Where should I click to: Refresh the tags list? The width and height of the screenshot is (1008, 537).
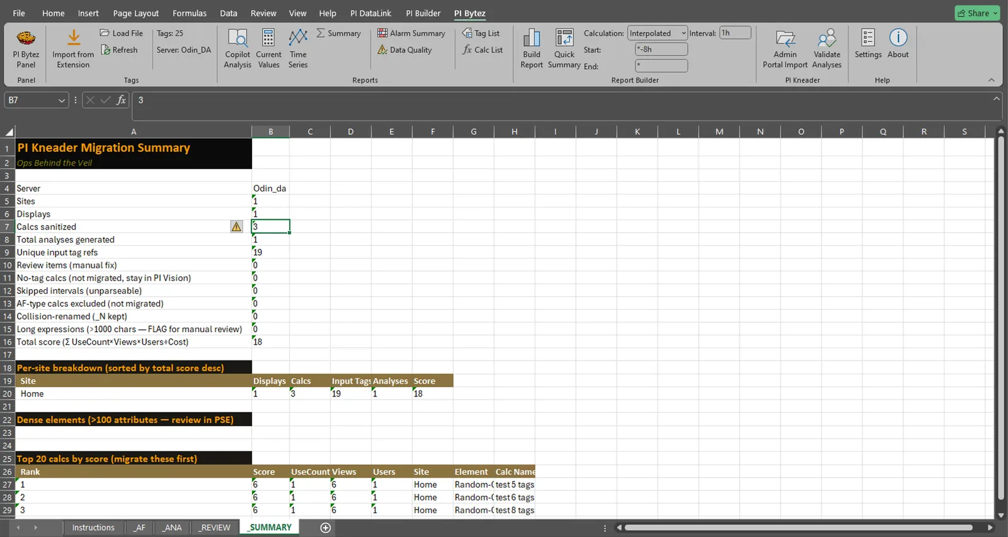coord(119,50)
